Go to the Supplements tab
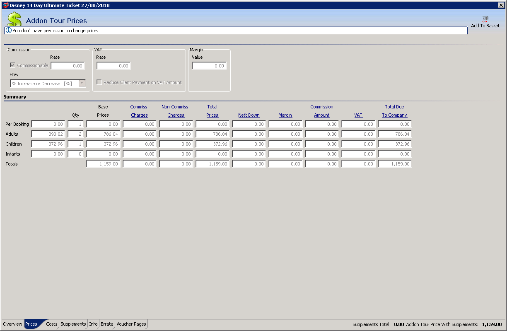 pyautogui.click(x=73, y=324)
